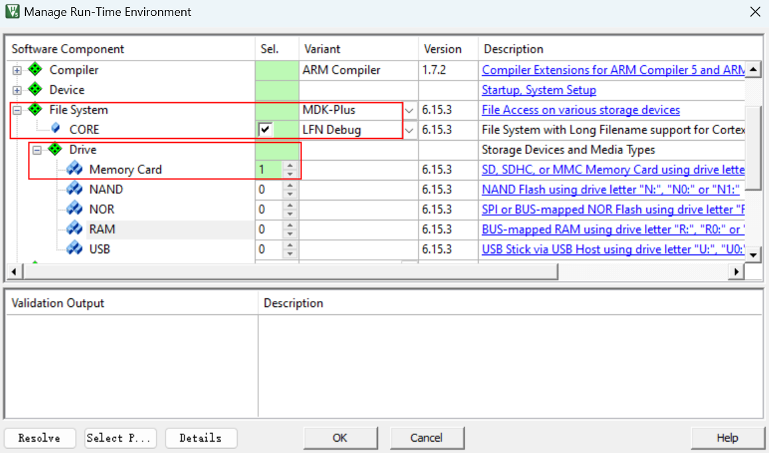Click the right arrow of horizontal scrollbar
Viewport: 769px width, 453px height.
[x=736, y=272]
